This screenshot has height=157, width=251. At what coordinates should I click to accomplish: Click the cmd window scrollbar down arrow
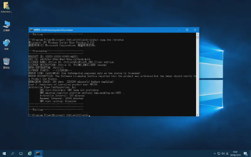tap(197, 115)
